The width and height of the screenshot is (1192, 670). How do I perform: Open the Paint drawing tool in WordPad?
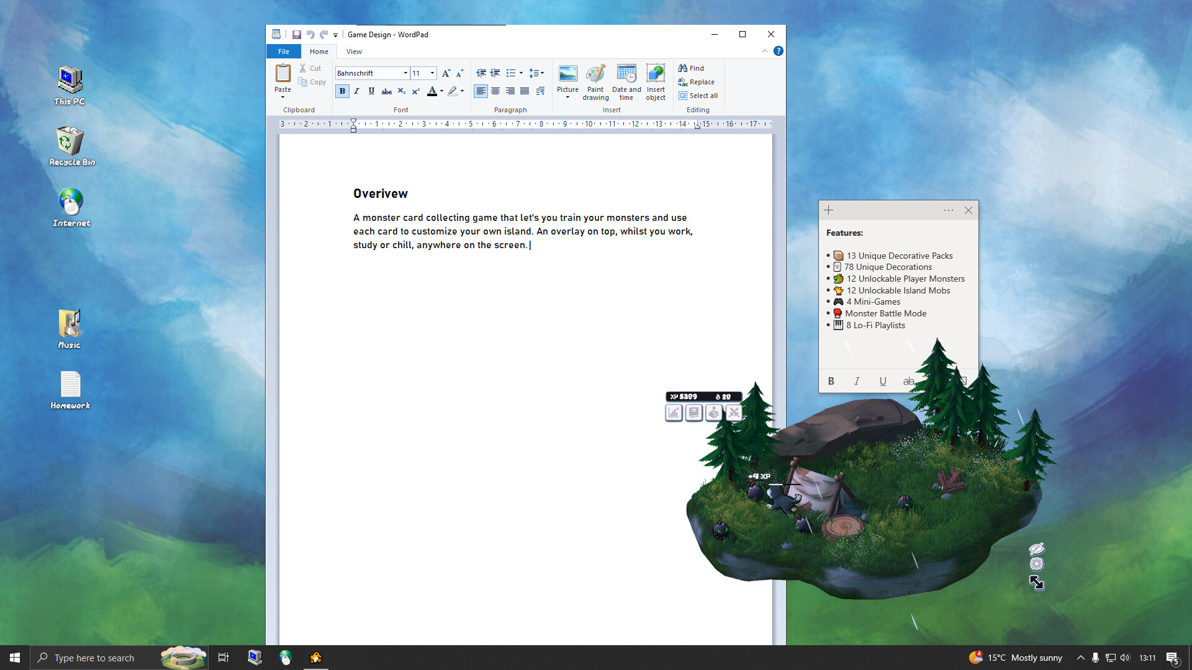click(595, 83)
